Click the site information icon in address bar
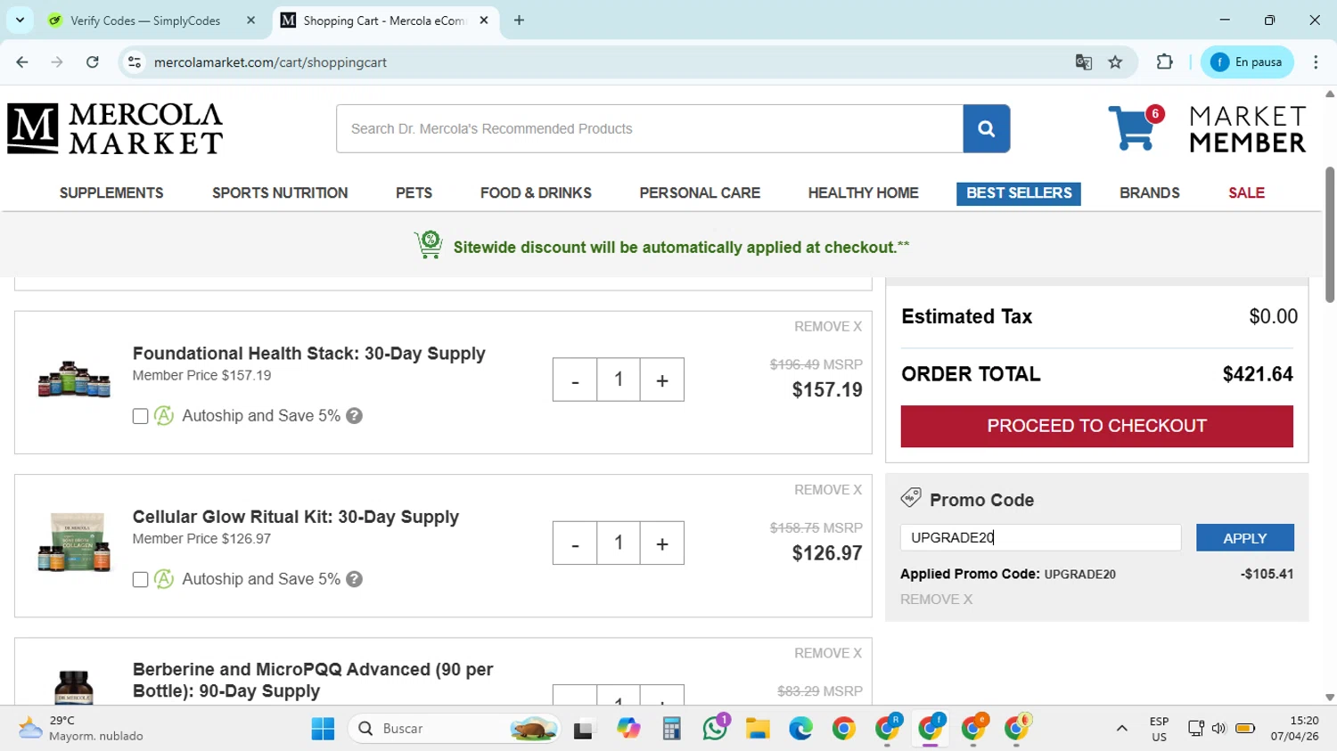The image size is (1337, 751). coord(135,62)
